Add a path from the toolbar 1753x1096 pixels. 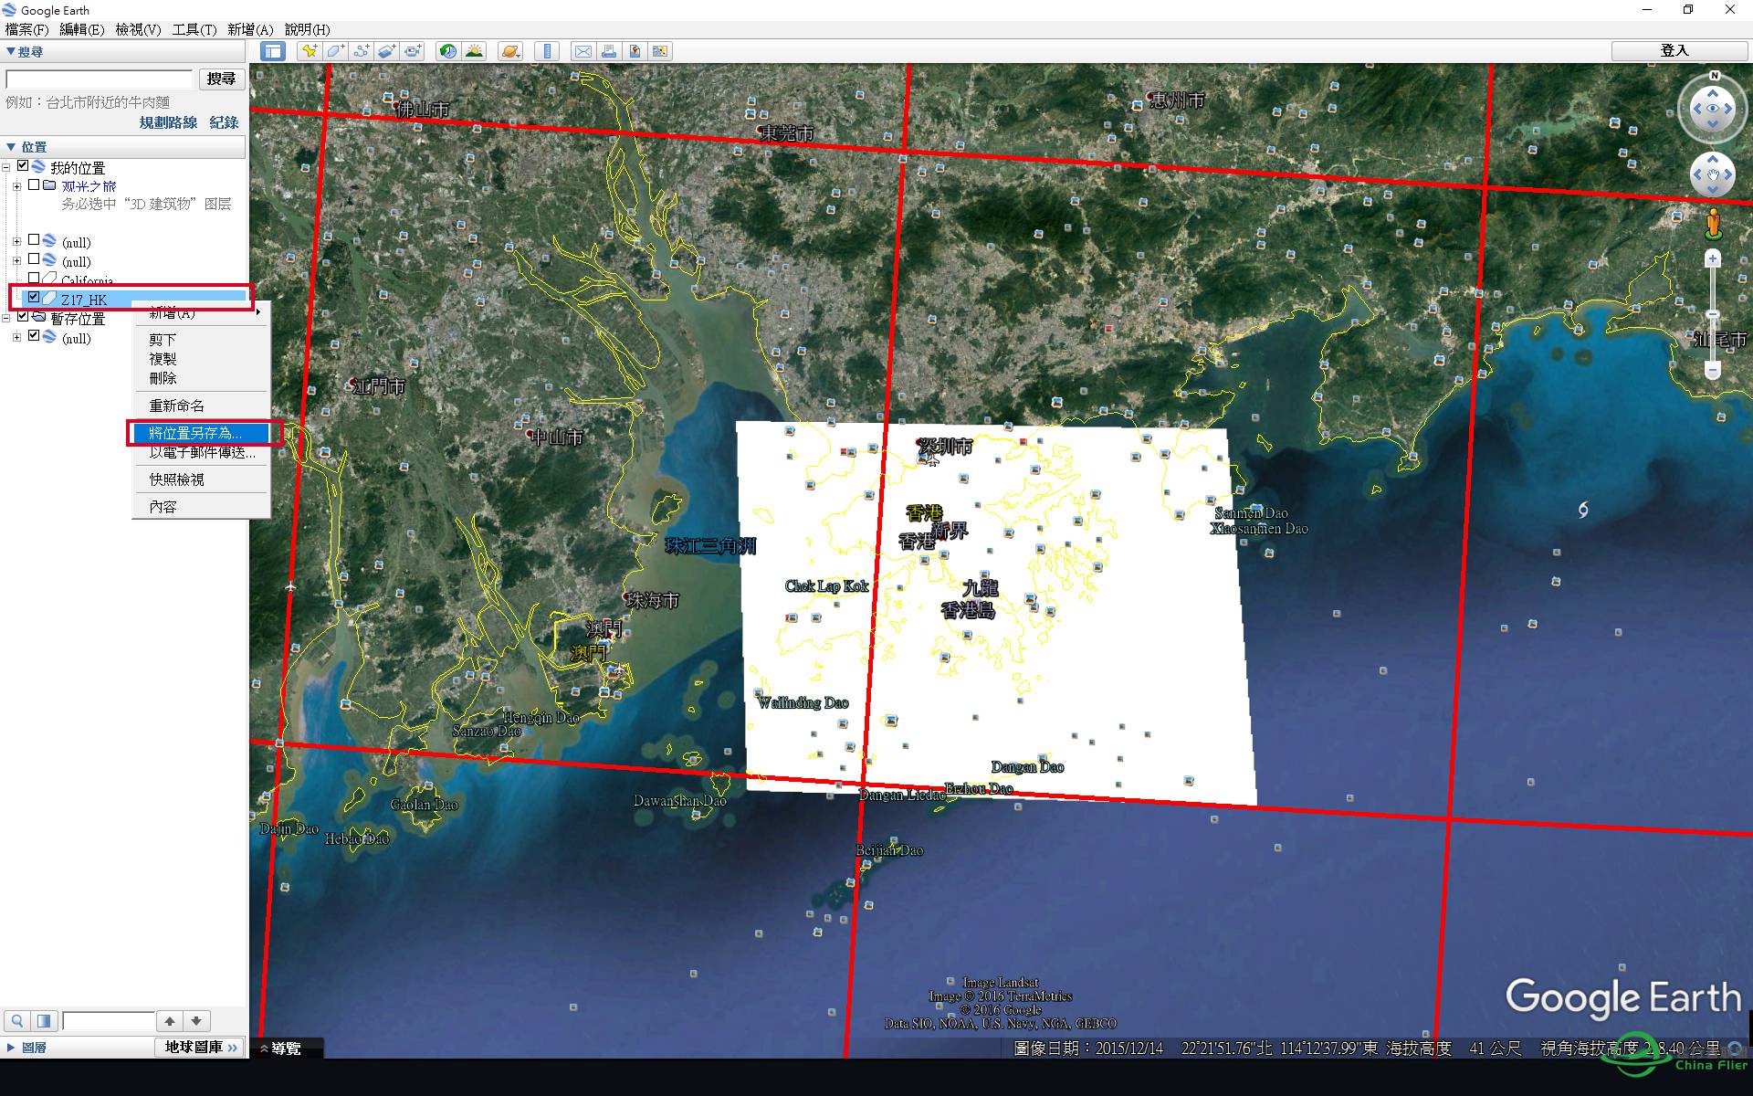[x=362, y=51]
